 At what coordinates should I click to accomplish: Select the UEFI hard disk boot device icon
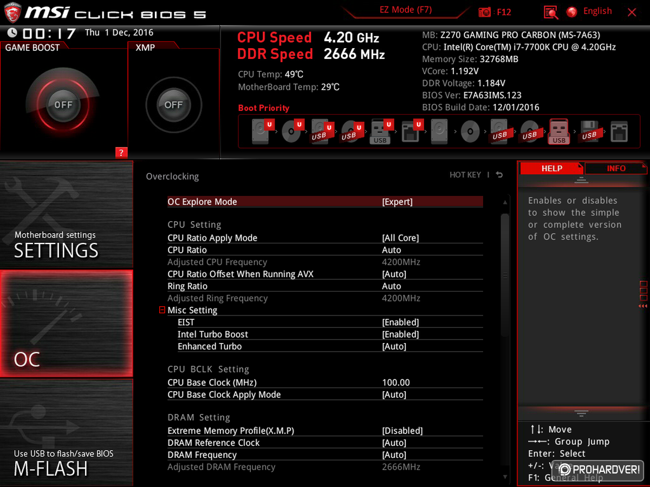tap(262, 131)
